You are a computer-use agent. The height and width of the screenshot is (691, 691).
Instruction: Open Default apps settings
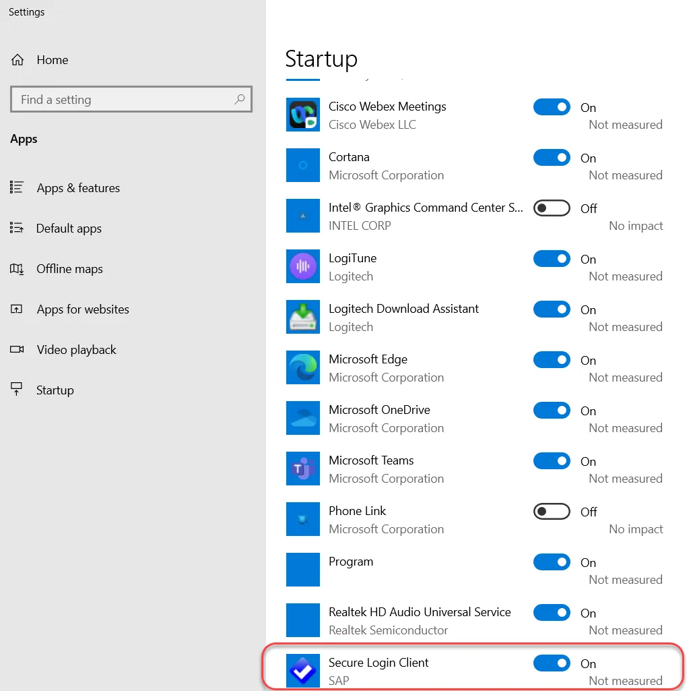[69, 229]
